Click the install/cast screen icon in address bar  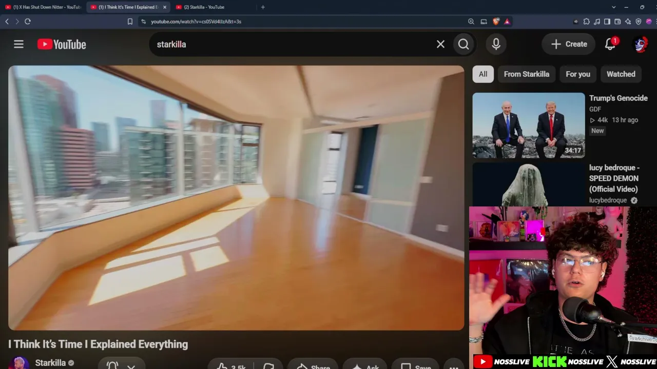click(484, 22)
